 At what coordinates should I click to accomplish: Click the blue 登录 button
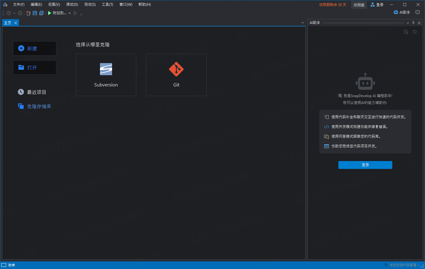click(x=365, y=165)
